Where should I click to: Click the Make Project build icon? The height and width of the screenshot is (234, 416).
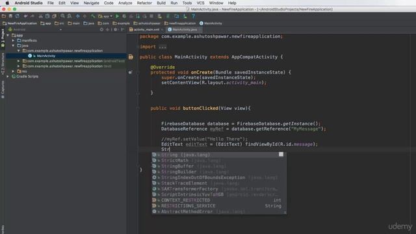(x=93, y=16)
